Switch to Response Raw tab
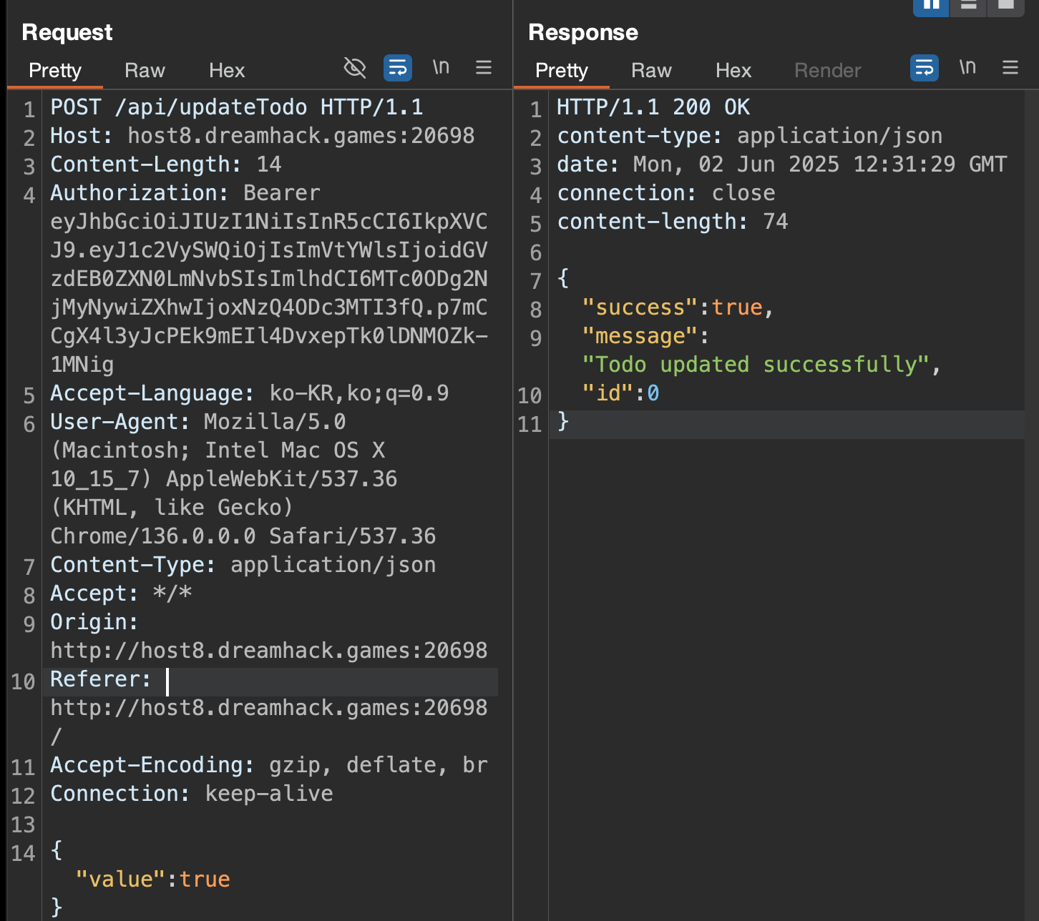Viewport: 1039px width, 921px height. 651,70
